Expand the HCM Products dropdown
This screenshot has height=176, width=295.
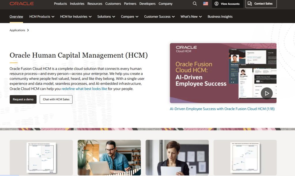point(42,17)
